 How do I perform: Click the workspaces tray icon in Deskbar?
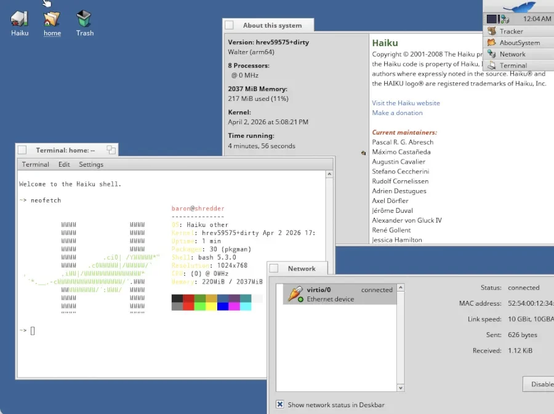tap(492, 19)
